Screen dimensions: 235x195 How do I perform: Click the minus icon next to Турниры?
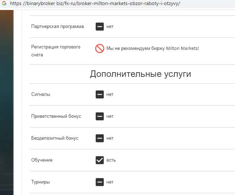click(100, 182)
